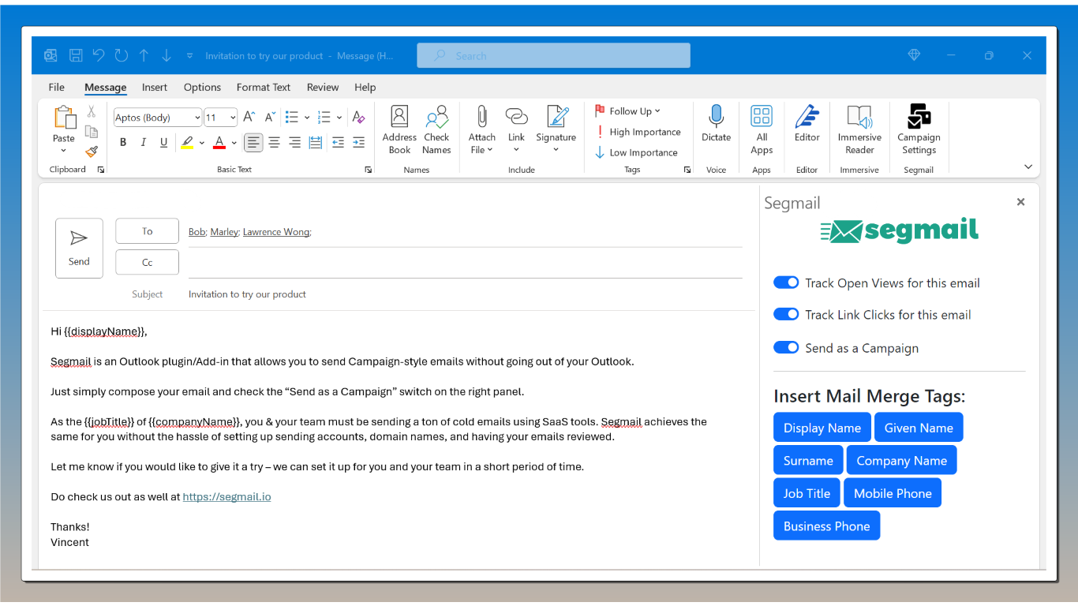1078x606 pixels.
Task: Switch to the Options tab
Action: tap(202, 87)
